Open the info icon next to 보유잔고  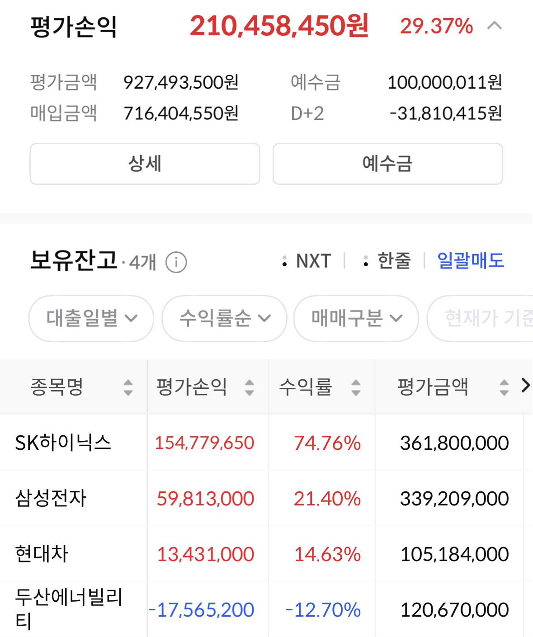[176, 262]
